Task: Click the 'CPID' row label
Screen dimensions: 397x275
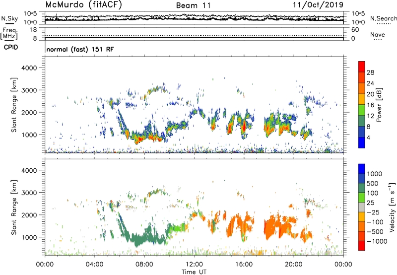Action: [11, 47]
